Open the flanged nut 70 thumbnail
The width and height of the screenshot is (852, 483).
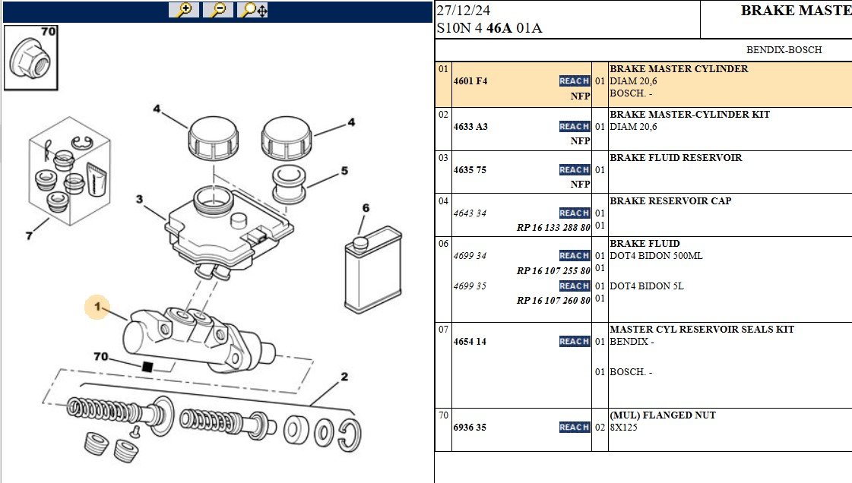[x=31, y=58]
